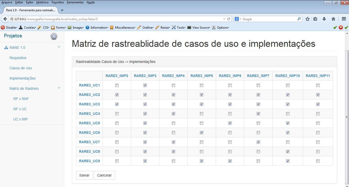Open a new tab with the plus button
The height and width of the screenshot is (187, 349).
(62, 10)
